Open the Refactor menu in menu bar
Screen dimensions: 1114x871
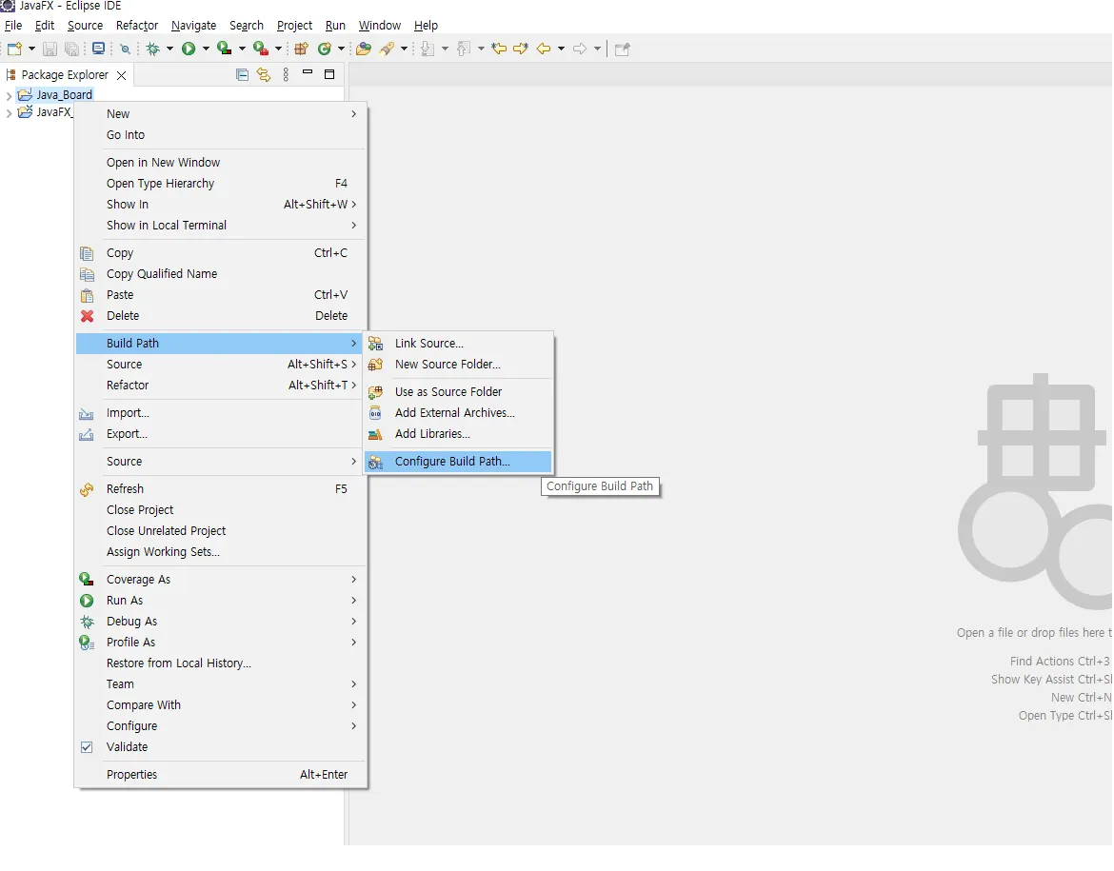136,26
